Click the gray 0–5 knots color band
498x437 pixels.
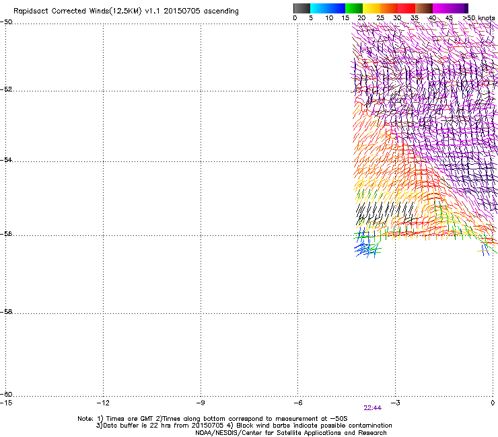[x=301, y=8]
